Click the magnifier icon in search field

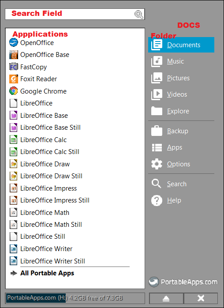tap(139, 14)
